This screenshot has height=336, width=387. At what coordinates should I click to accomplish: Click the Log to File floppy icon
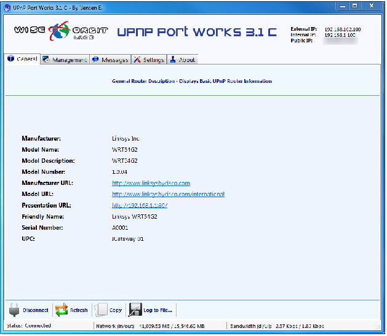[x=135, y=310]
